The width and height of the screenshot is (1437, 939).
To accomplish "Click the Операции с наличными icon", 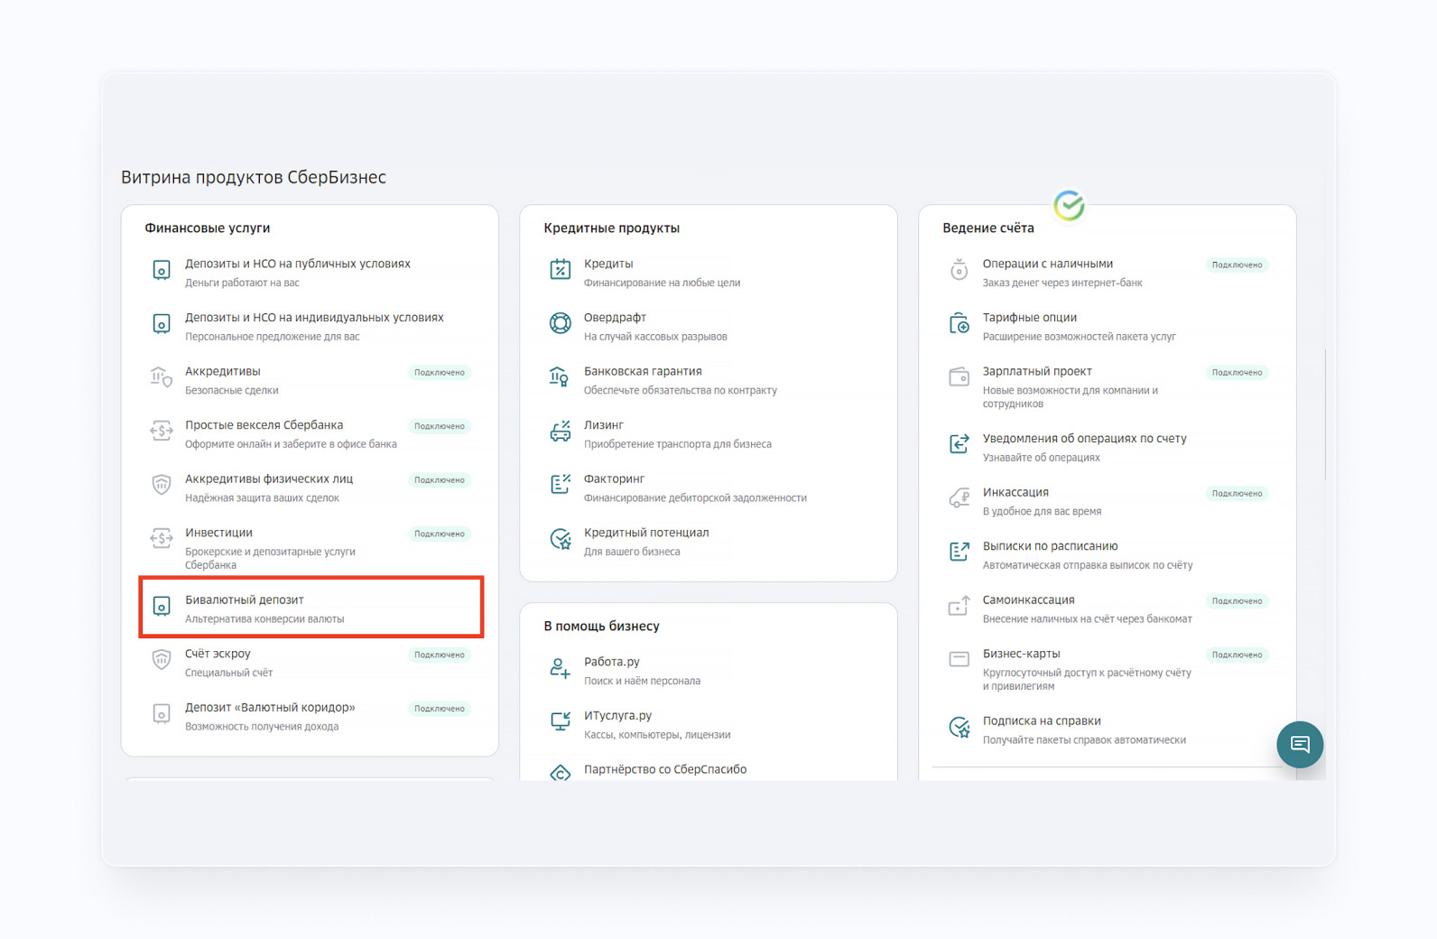I will coord(960,270).
